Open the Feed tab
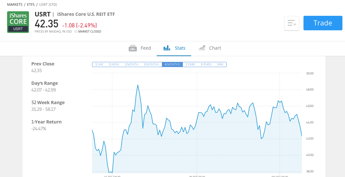 pyautogui.click(x=140, y=48)
